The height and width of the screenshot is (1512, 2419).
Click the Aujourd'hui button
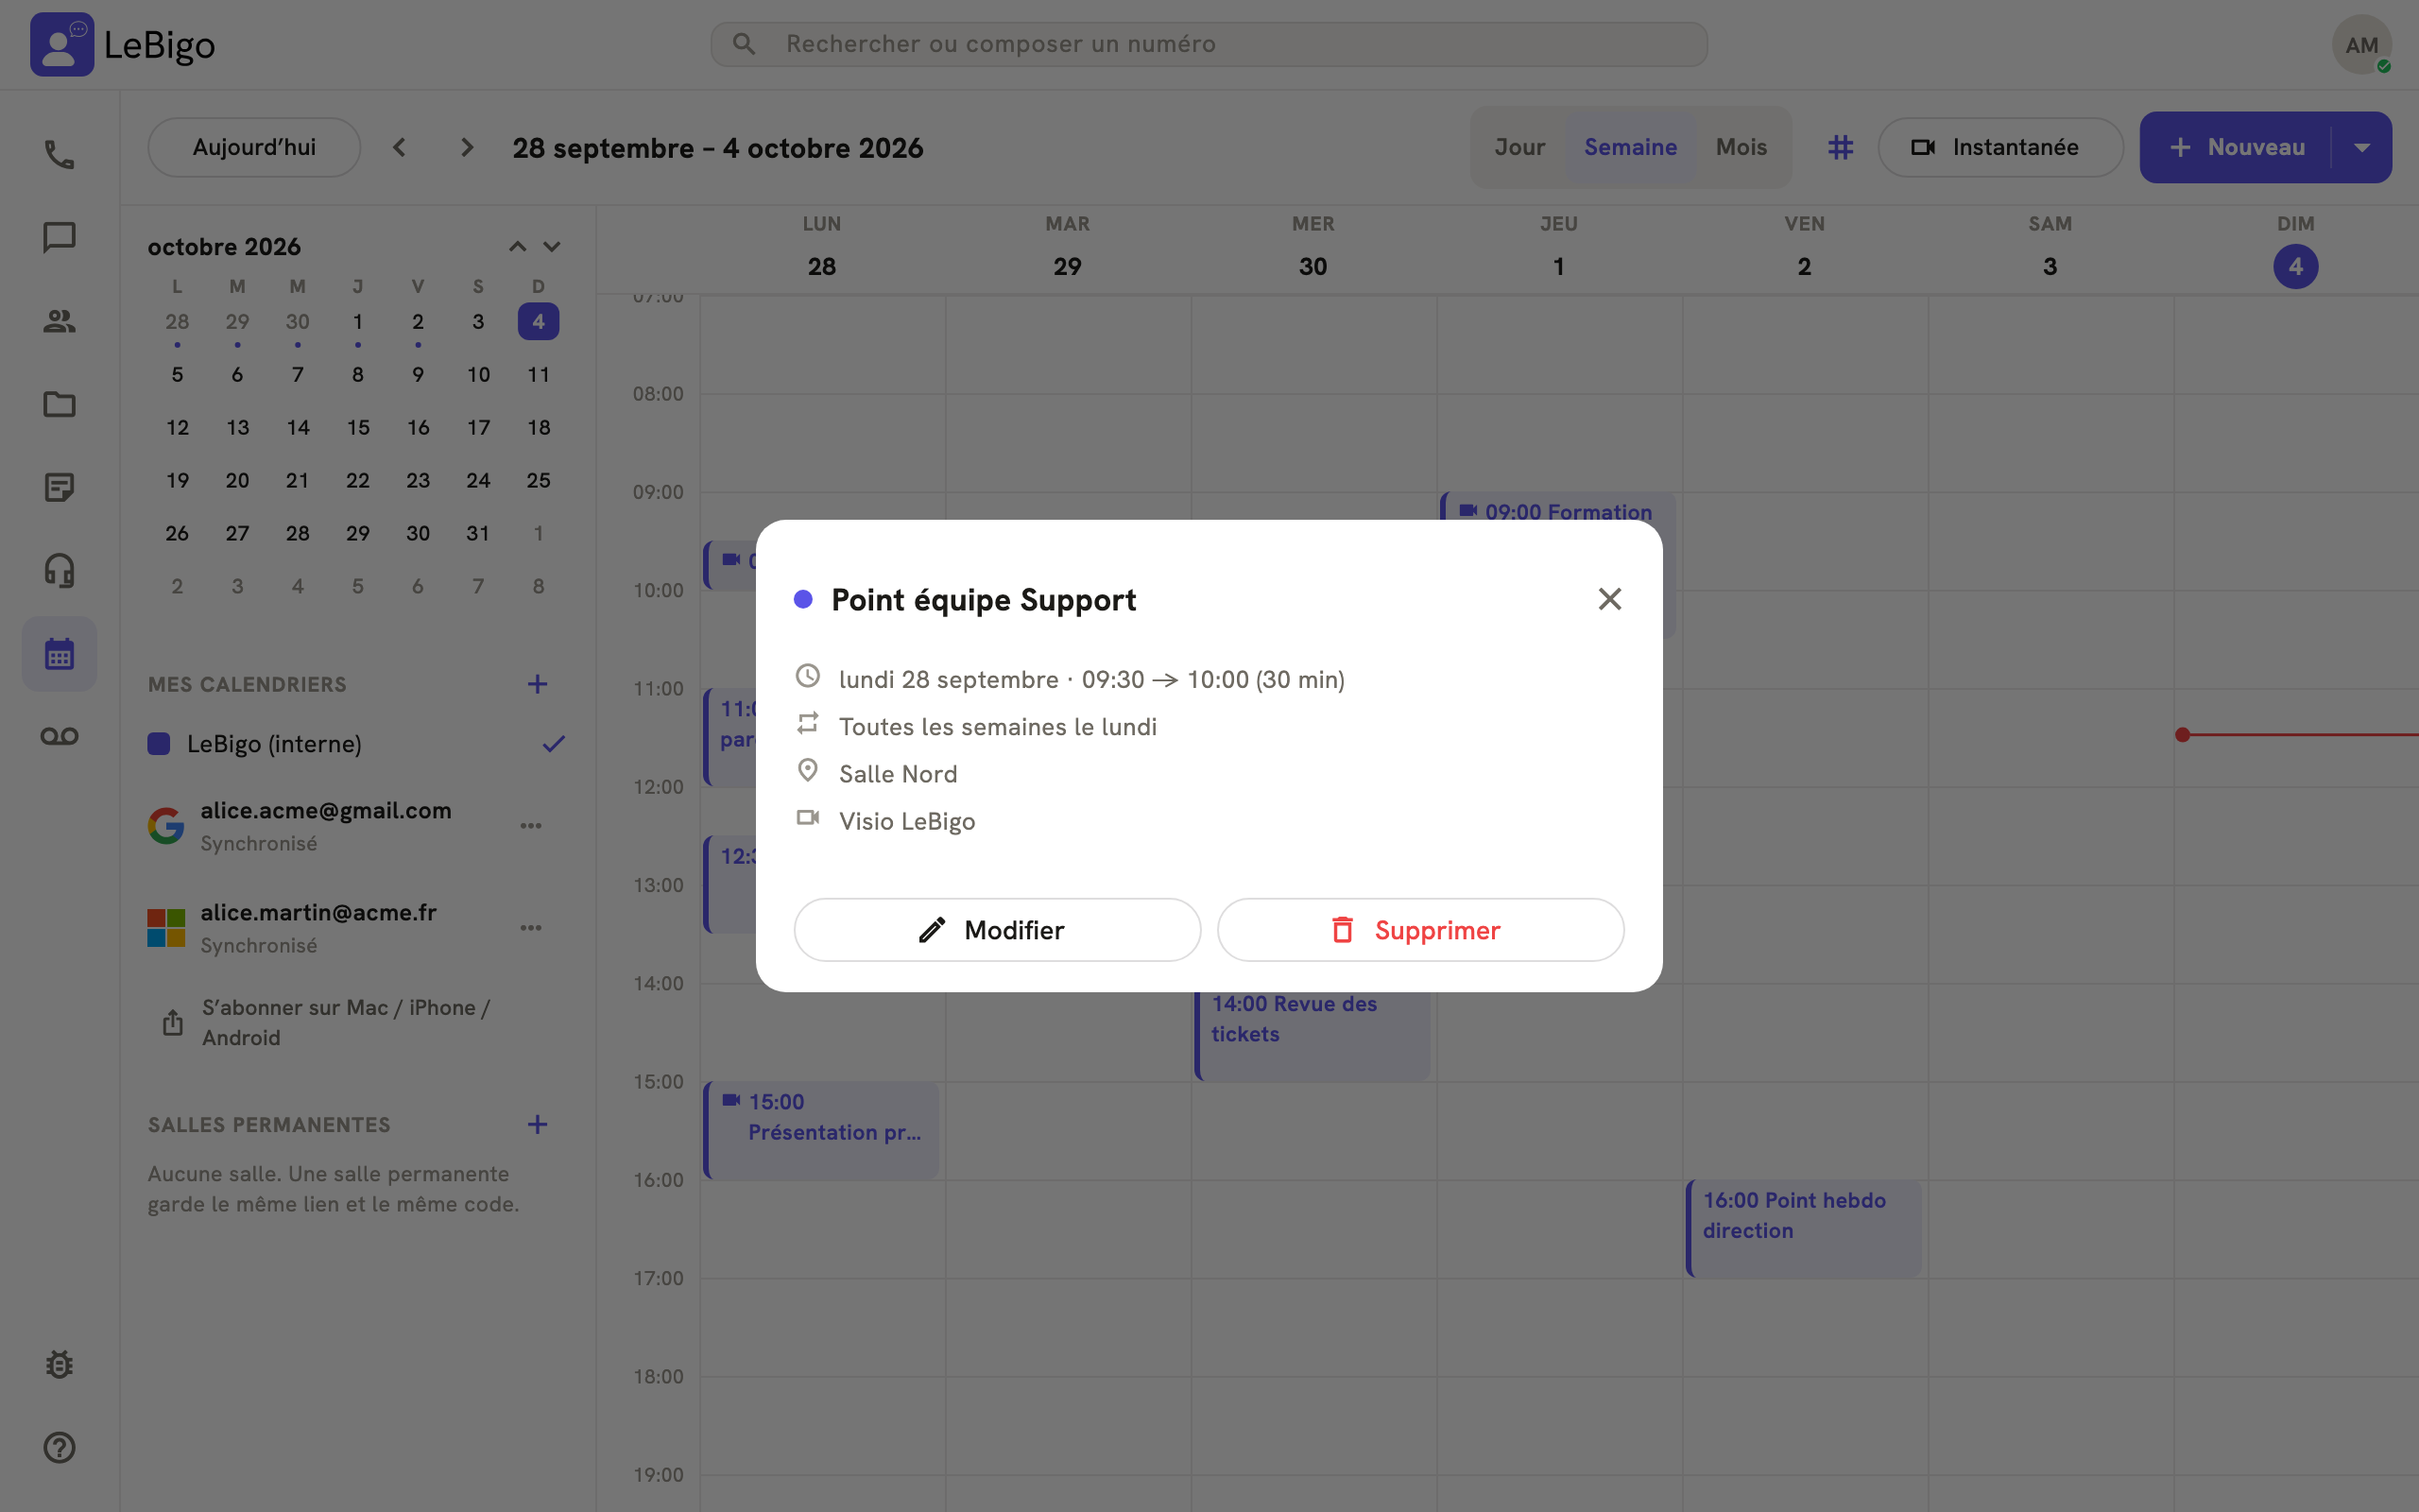point(254,147)
